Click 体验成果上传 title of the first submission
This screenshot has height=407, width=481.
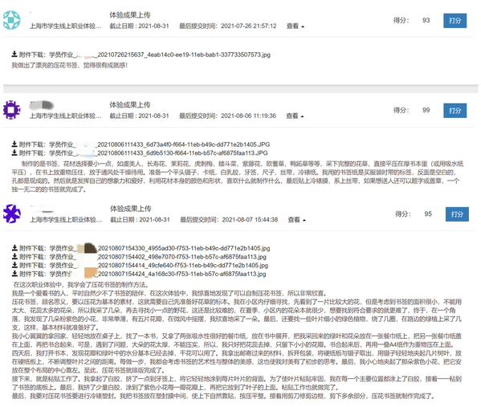click(130, 15)
